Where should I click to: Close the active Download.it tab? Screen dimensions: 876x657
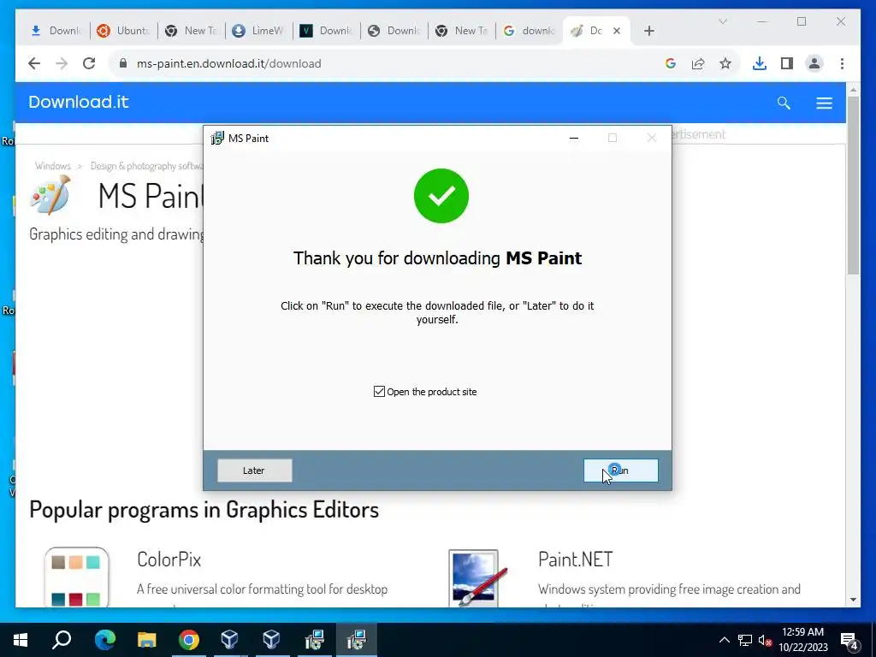point(617,31)
